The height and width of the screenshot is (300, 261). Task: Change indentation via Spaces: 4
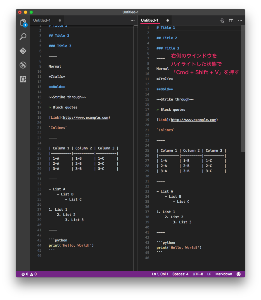coord(180,274)
